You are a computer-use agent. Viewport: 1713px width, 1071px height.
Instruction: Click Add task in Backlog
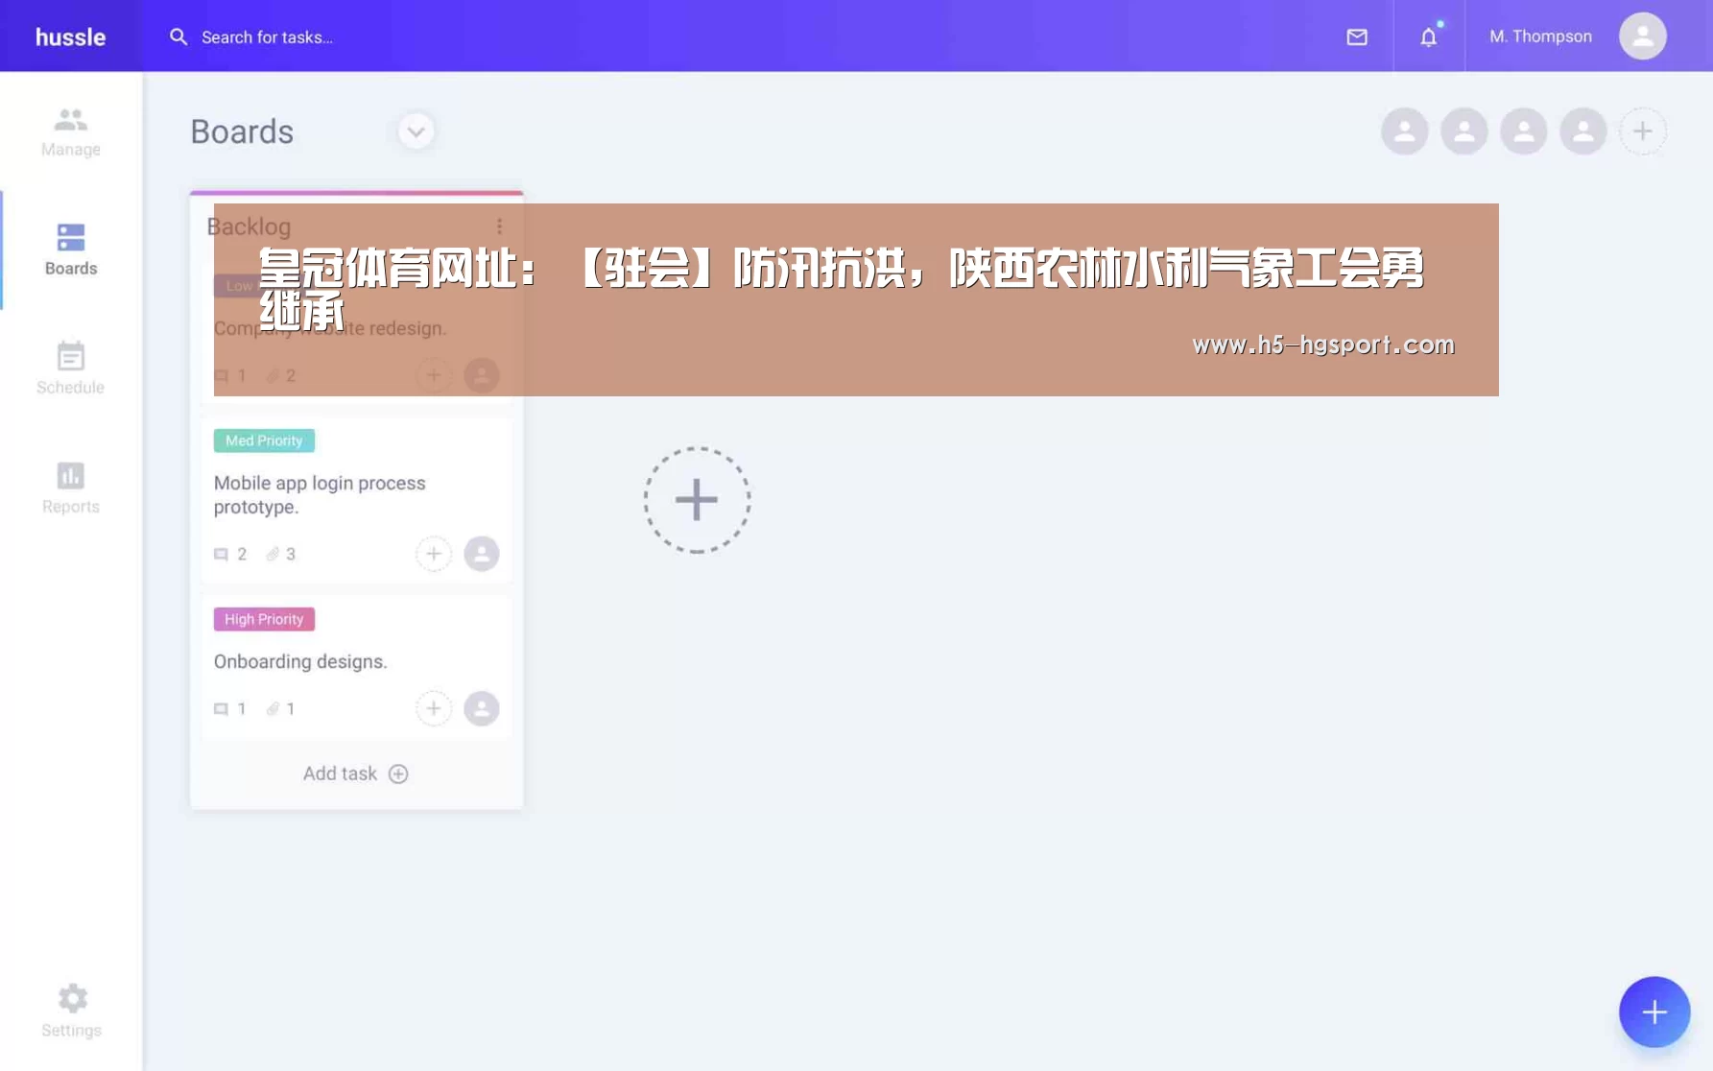[356, 773]
